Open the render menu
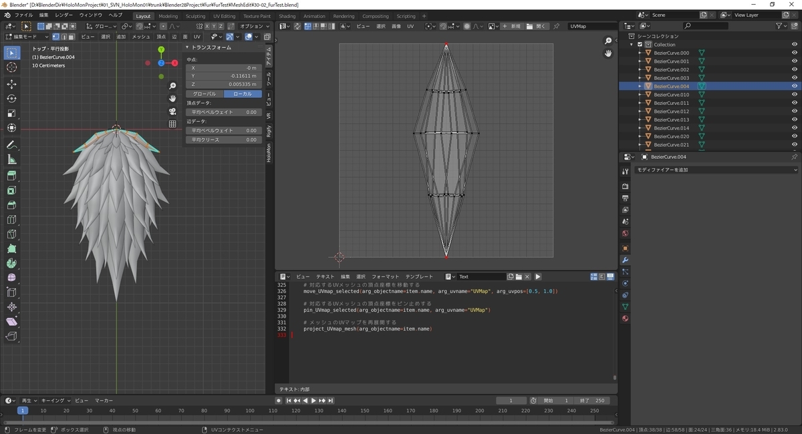The width and height of the screenshot is (802, 434). (x=64, y=15)
